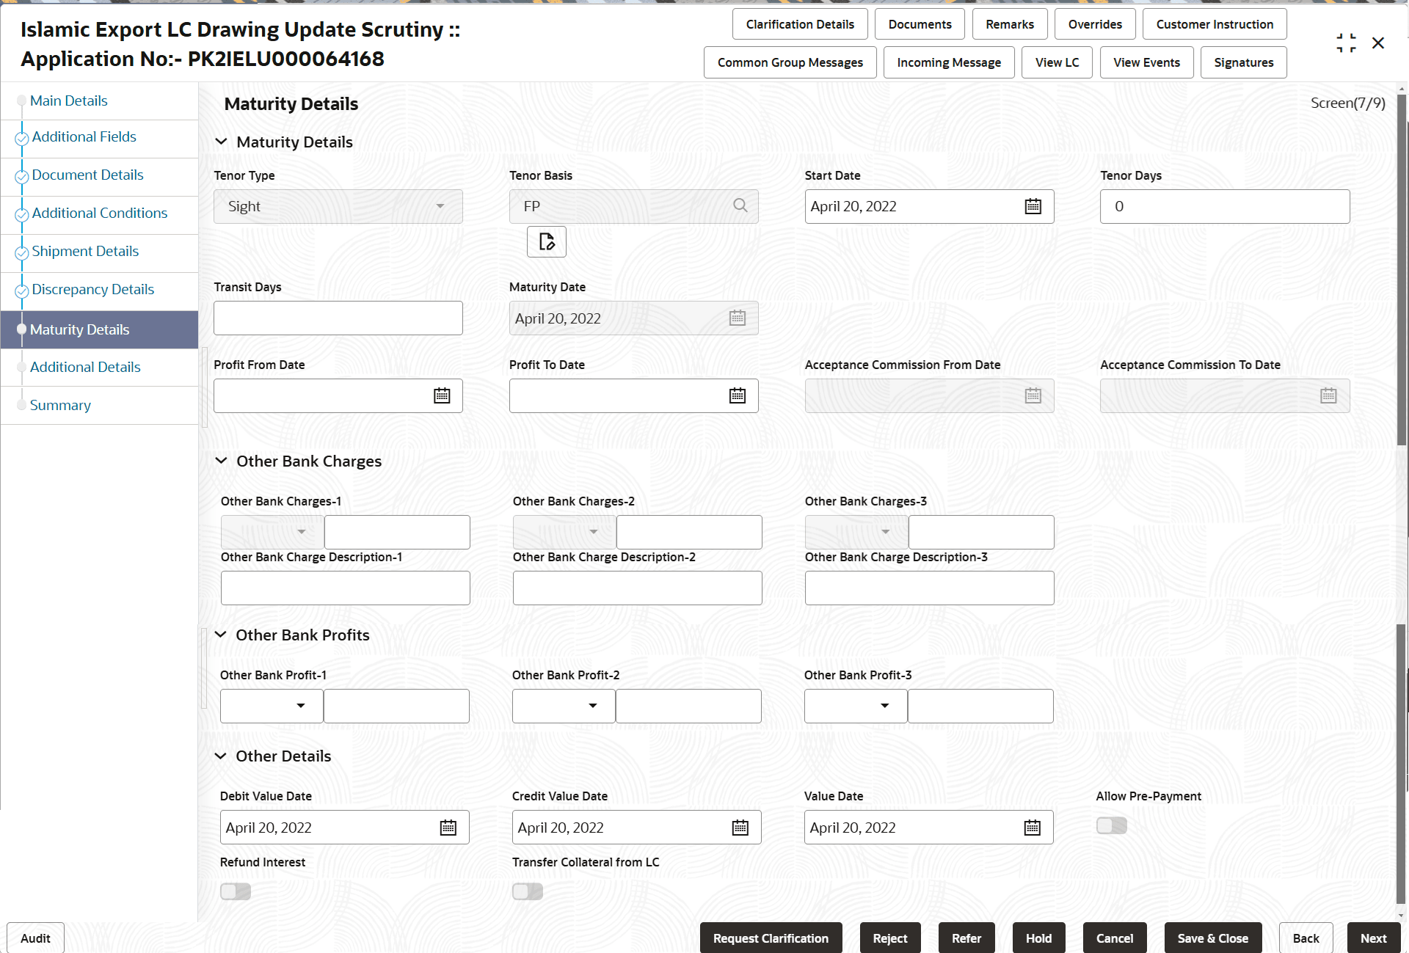Open the Summary step in sidebar
This screenshot has height=953, width=1409.
[x=60, y=406]
